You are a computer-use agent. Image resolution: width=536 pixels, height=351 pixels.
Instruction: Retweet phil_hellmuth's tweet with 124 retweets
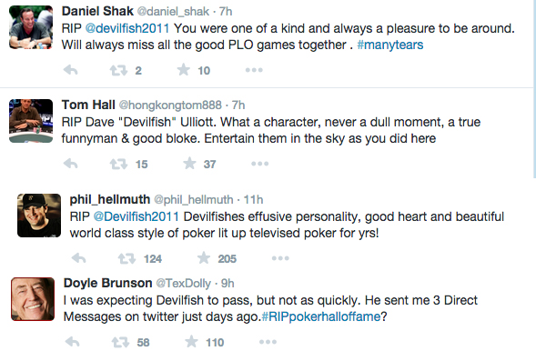coord(126,259)
